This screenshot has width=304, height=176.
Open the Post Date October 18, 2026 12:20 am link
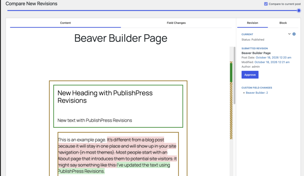coord(273,58)
